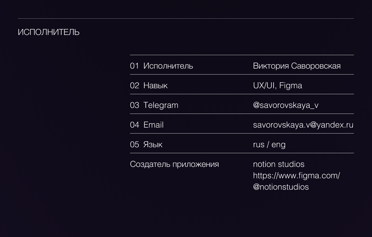Click the name Виктория Саворовская
372x237 pixels.
(x=297, y=66)
